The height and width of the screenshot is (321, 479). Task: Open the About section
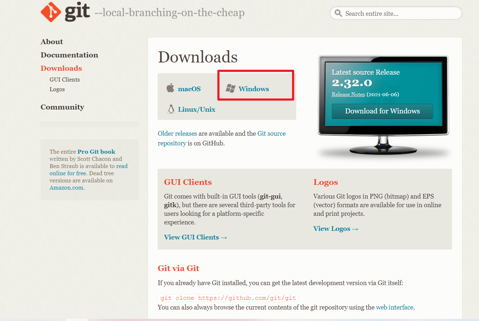[52, 42]
